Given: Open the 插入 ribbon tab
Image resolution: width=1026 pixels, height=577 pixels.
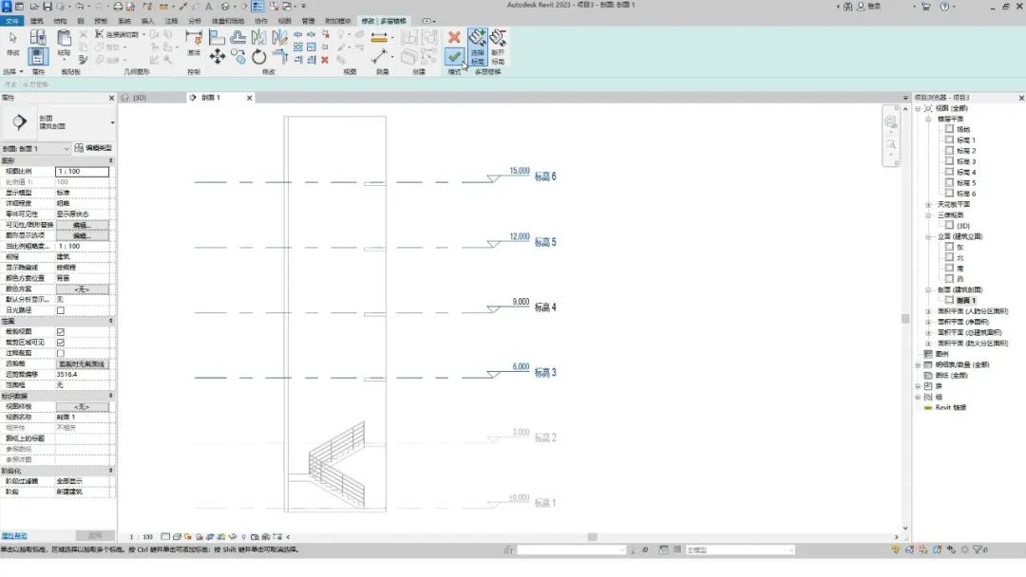Looking at the screenshot, I should [x=147, y=20].
